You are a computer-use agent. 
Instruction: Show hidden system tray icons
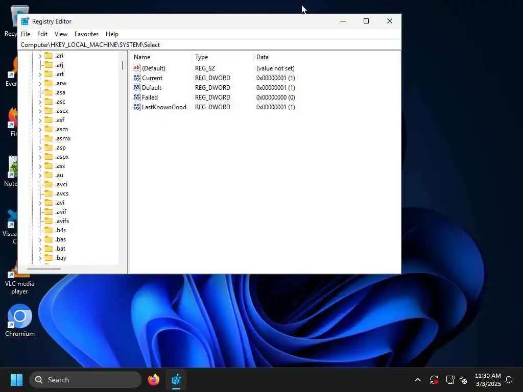418,380
